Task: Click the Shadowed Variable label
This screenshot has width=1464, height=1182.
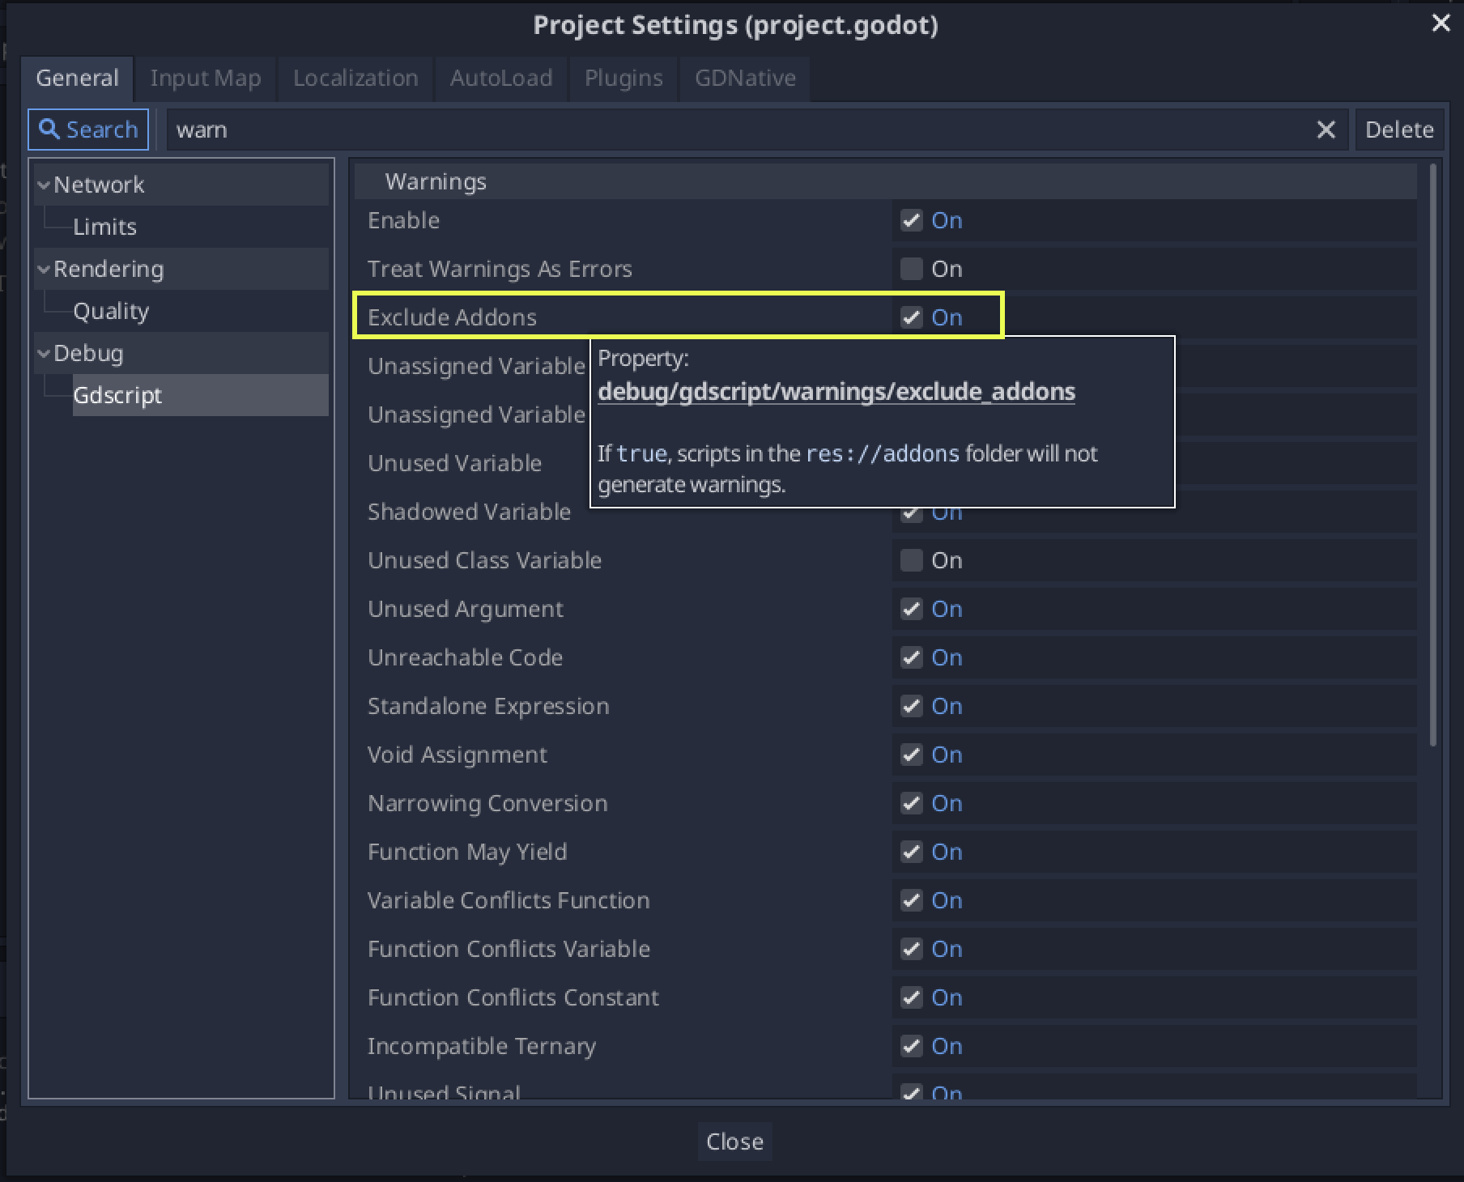Action: [469, 512]
